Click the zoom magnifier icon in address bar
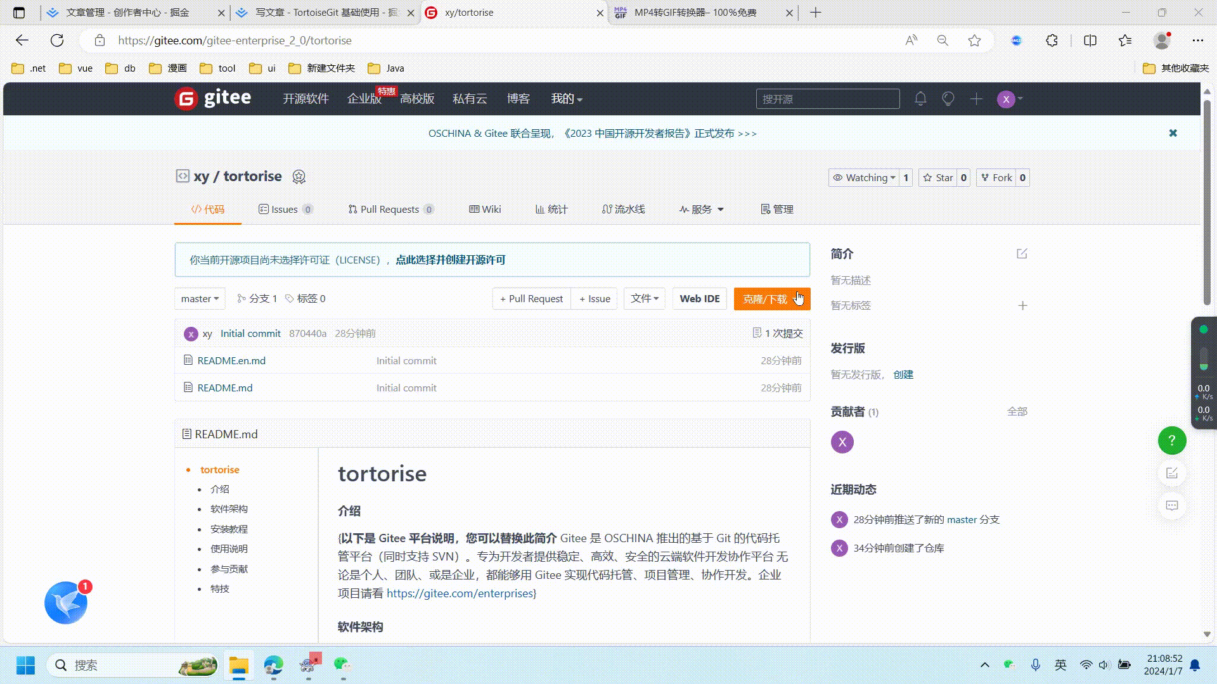The height and width of the screenshot is (684, 1217). point(943,41)
